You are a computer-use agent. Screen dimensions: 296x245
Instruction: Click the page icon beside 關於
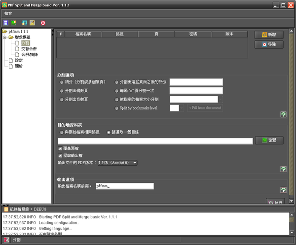point(11,66)
